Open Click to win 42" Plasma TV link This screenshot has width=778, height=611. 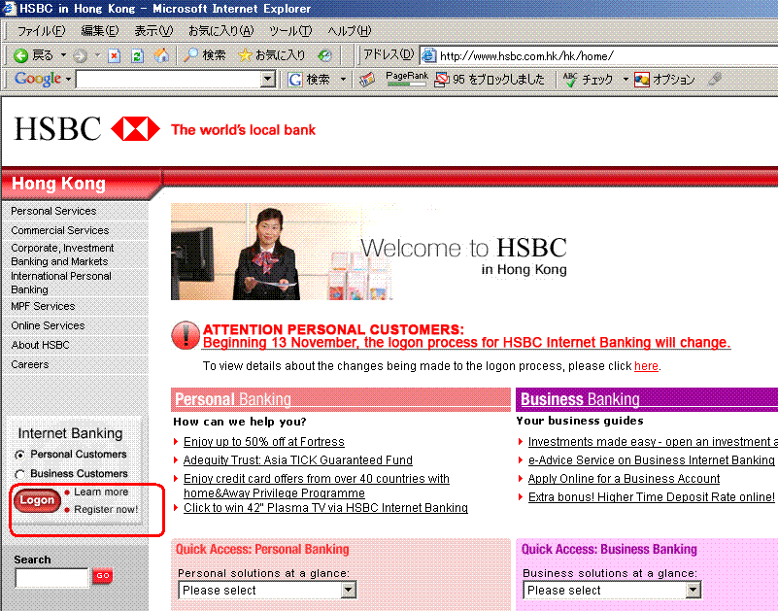[325, 508]
